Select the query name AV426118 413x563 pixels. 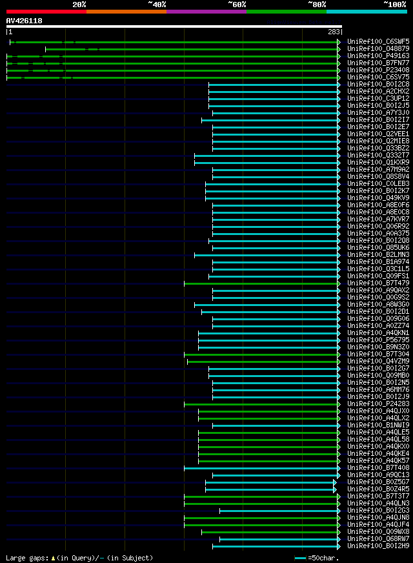click(x=24, y=21)
